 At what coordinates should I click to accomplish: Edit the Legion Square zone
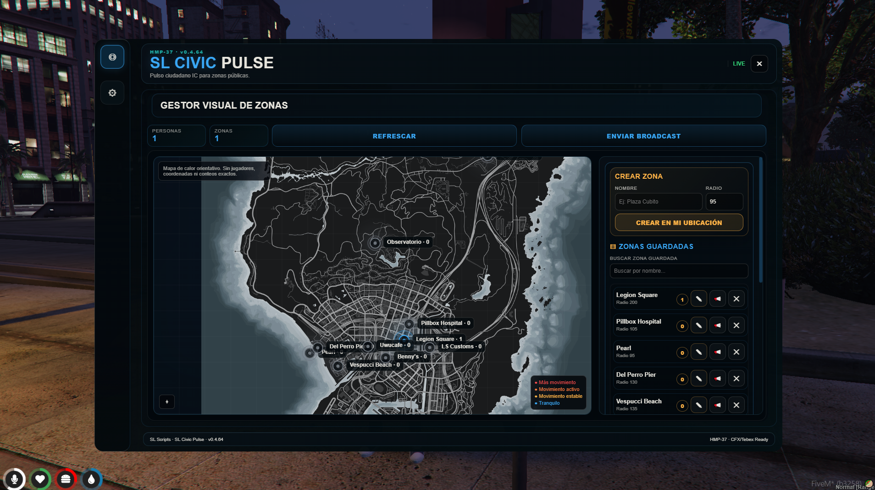coord(698,299)
